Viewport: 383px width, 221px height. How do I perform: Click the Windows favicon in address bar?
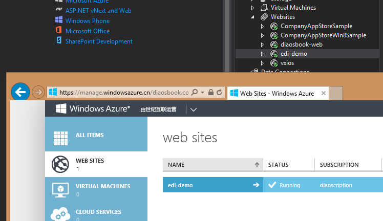point(53,92)
